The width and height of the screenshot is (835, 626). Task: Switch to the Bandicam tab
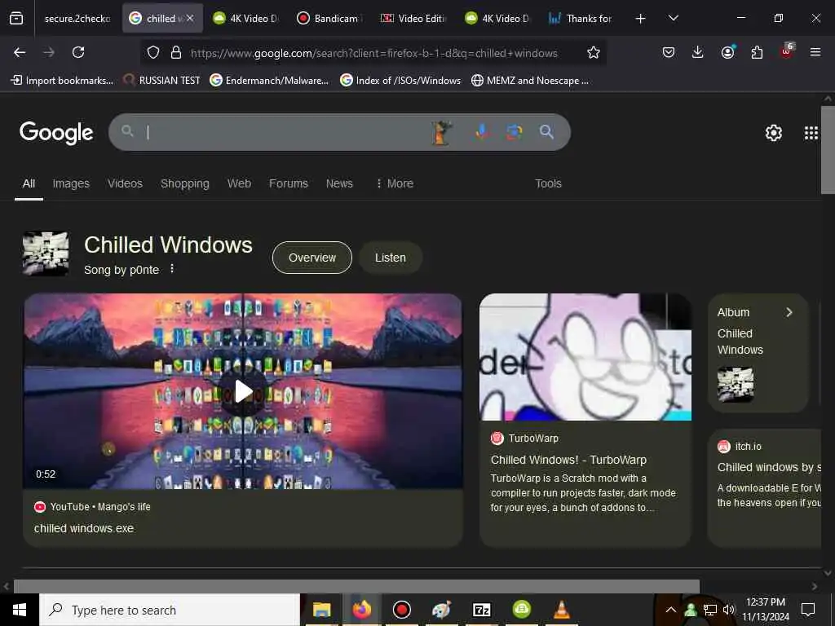pyautogui.click(x=329, y=19)
